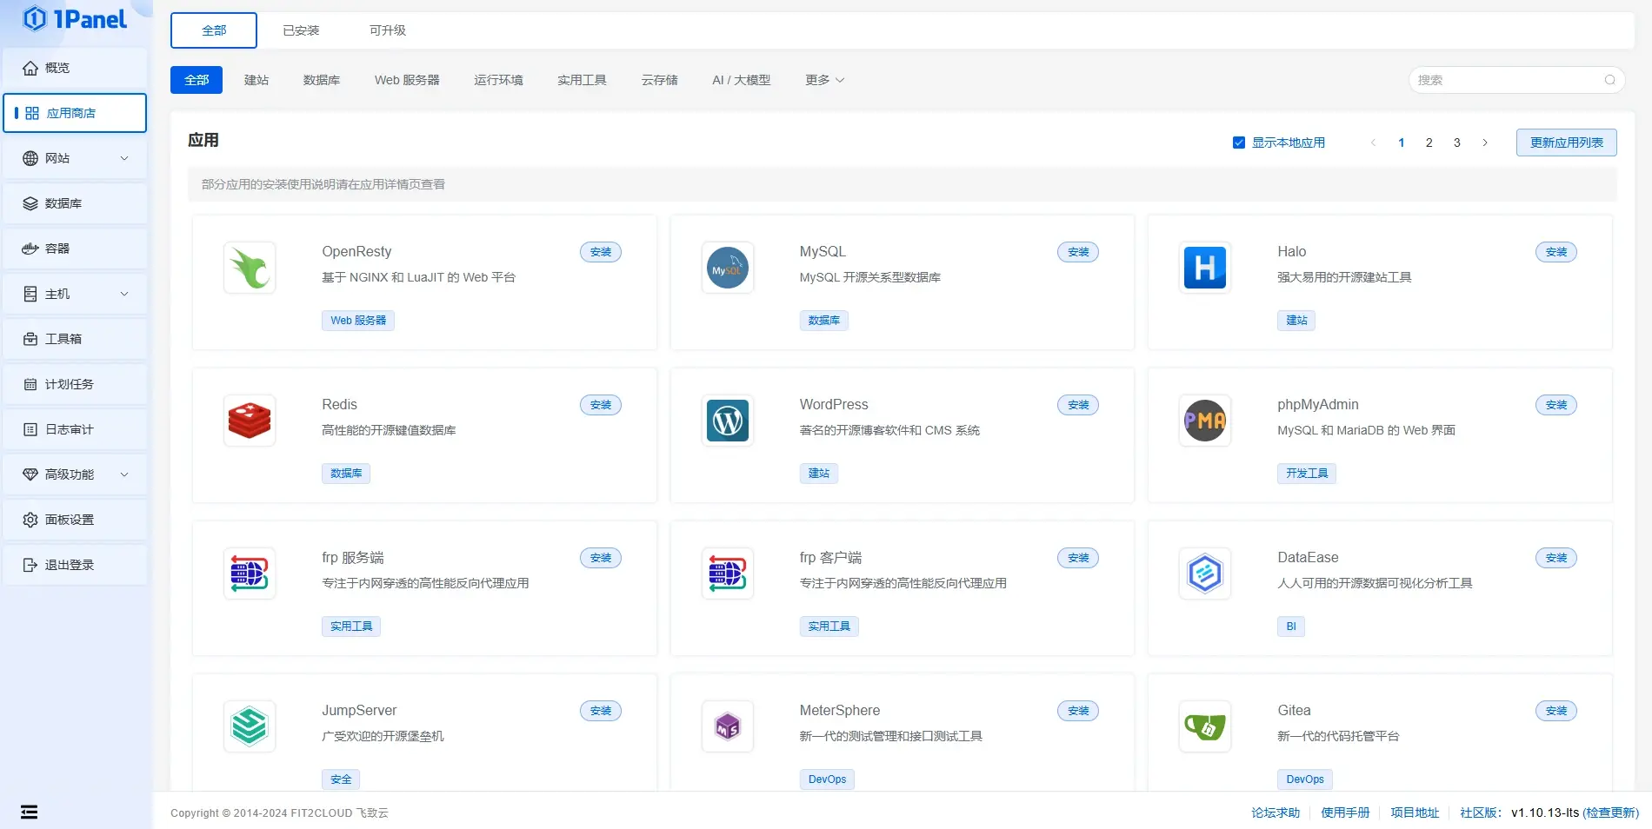This screenshot has width=1652, height=829.
Task: Filter apps by 实用工具 category
Action: (582, 80)
